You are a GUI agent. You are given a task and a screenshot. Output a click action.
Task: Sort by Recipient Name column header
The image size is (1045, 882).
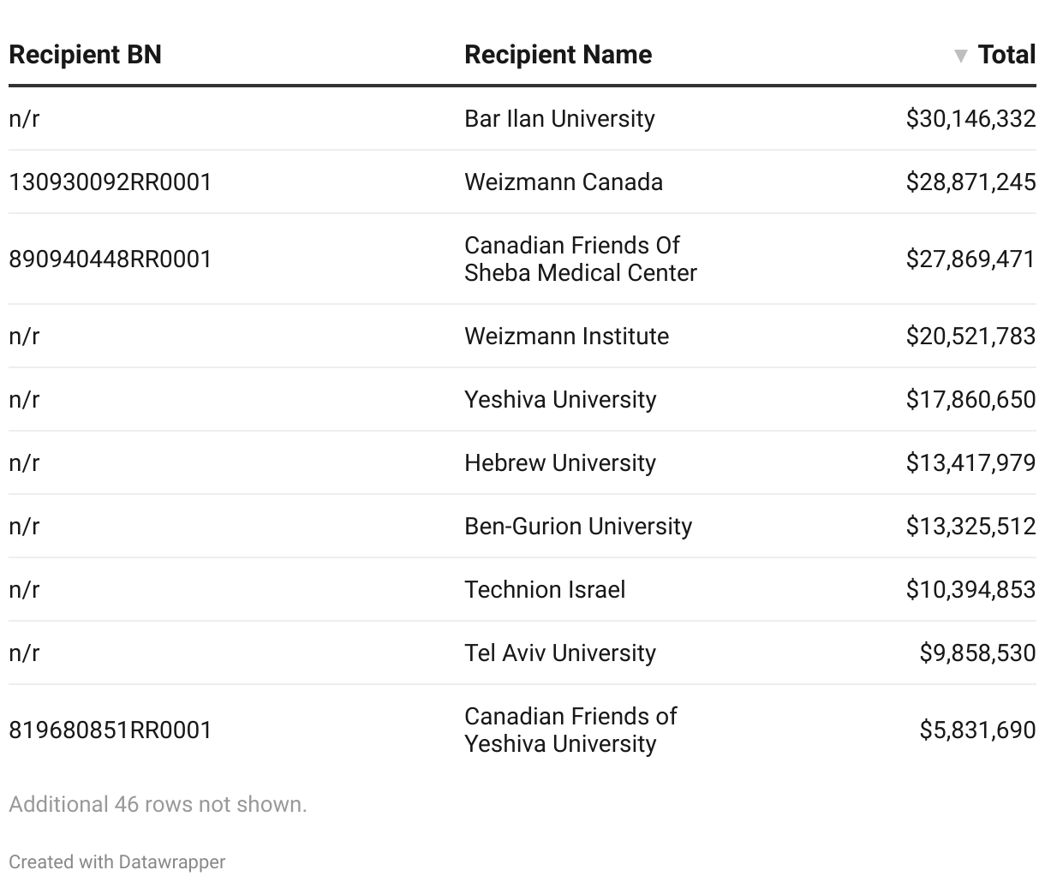point(558,55)
